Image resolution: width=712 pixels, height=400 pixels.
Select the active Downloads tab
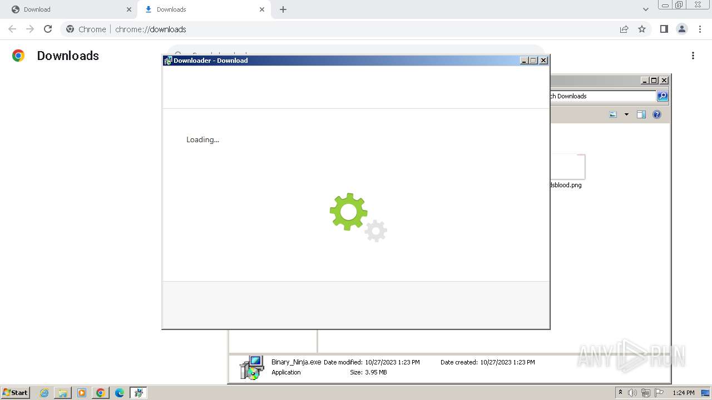203,9
